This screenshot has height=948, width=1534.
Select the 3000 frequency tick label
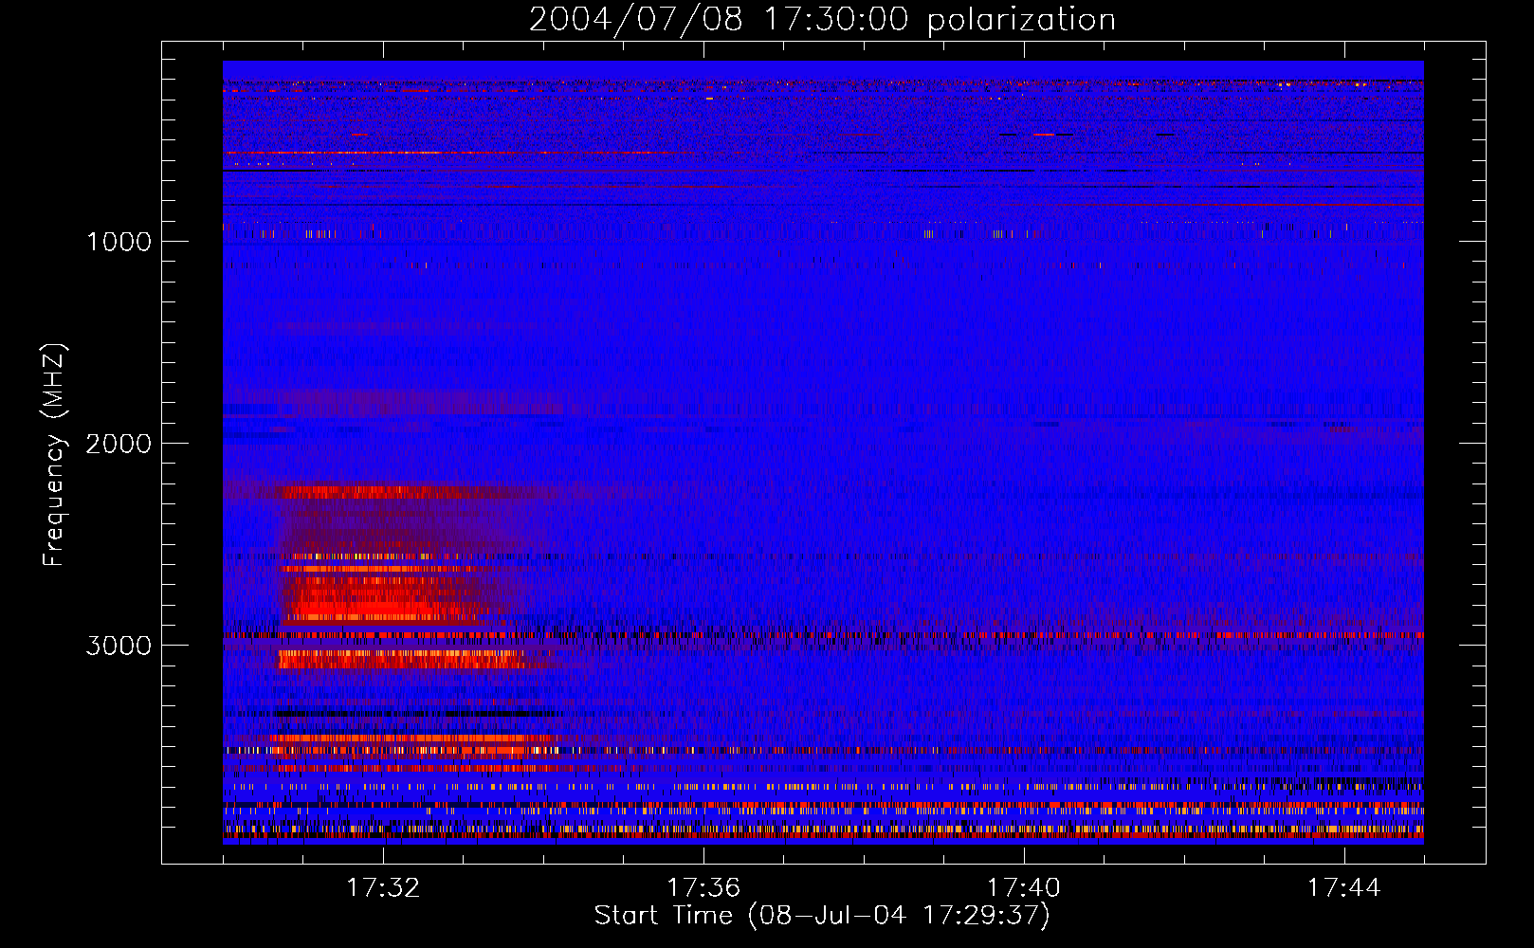(x=119, y=646)
